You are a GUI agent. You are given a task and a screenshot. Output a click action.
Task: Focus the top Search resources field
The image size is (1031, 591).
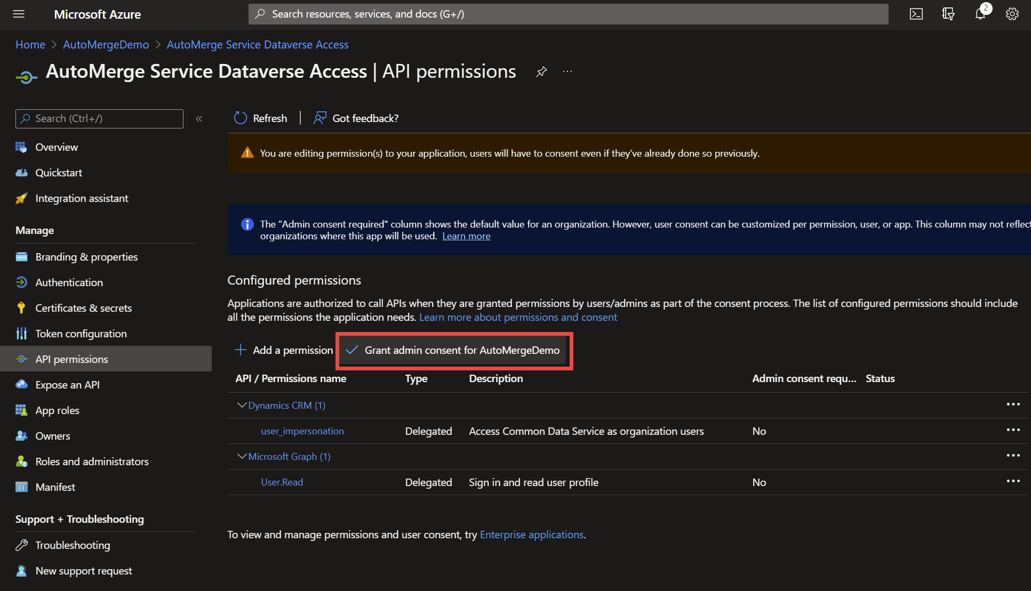pos(569,14)
